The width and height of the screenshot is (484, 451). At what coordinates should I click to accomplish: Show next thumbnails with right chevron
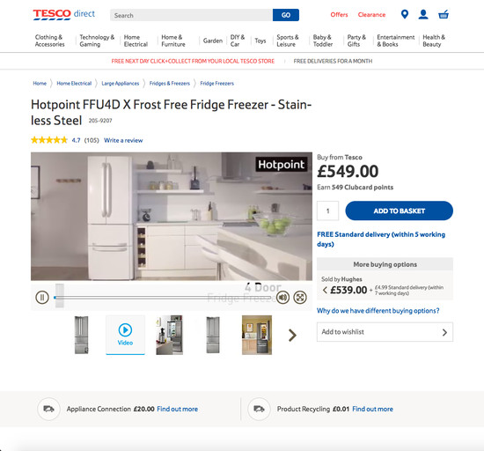tap(292, 335)
